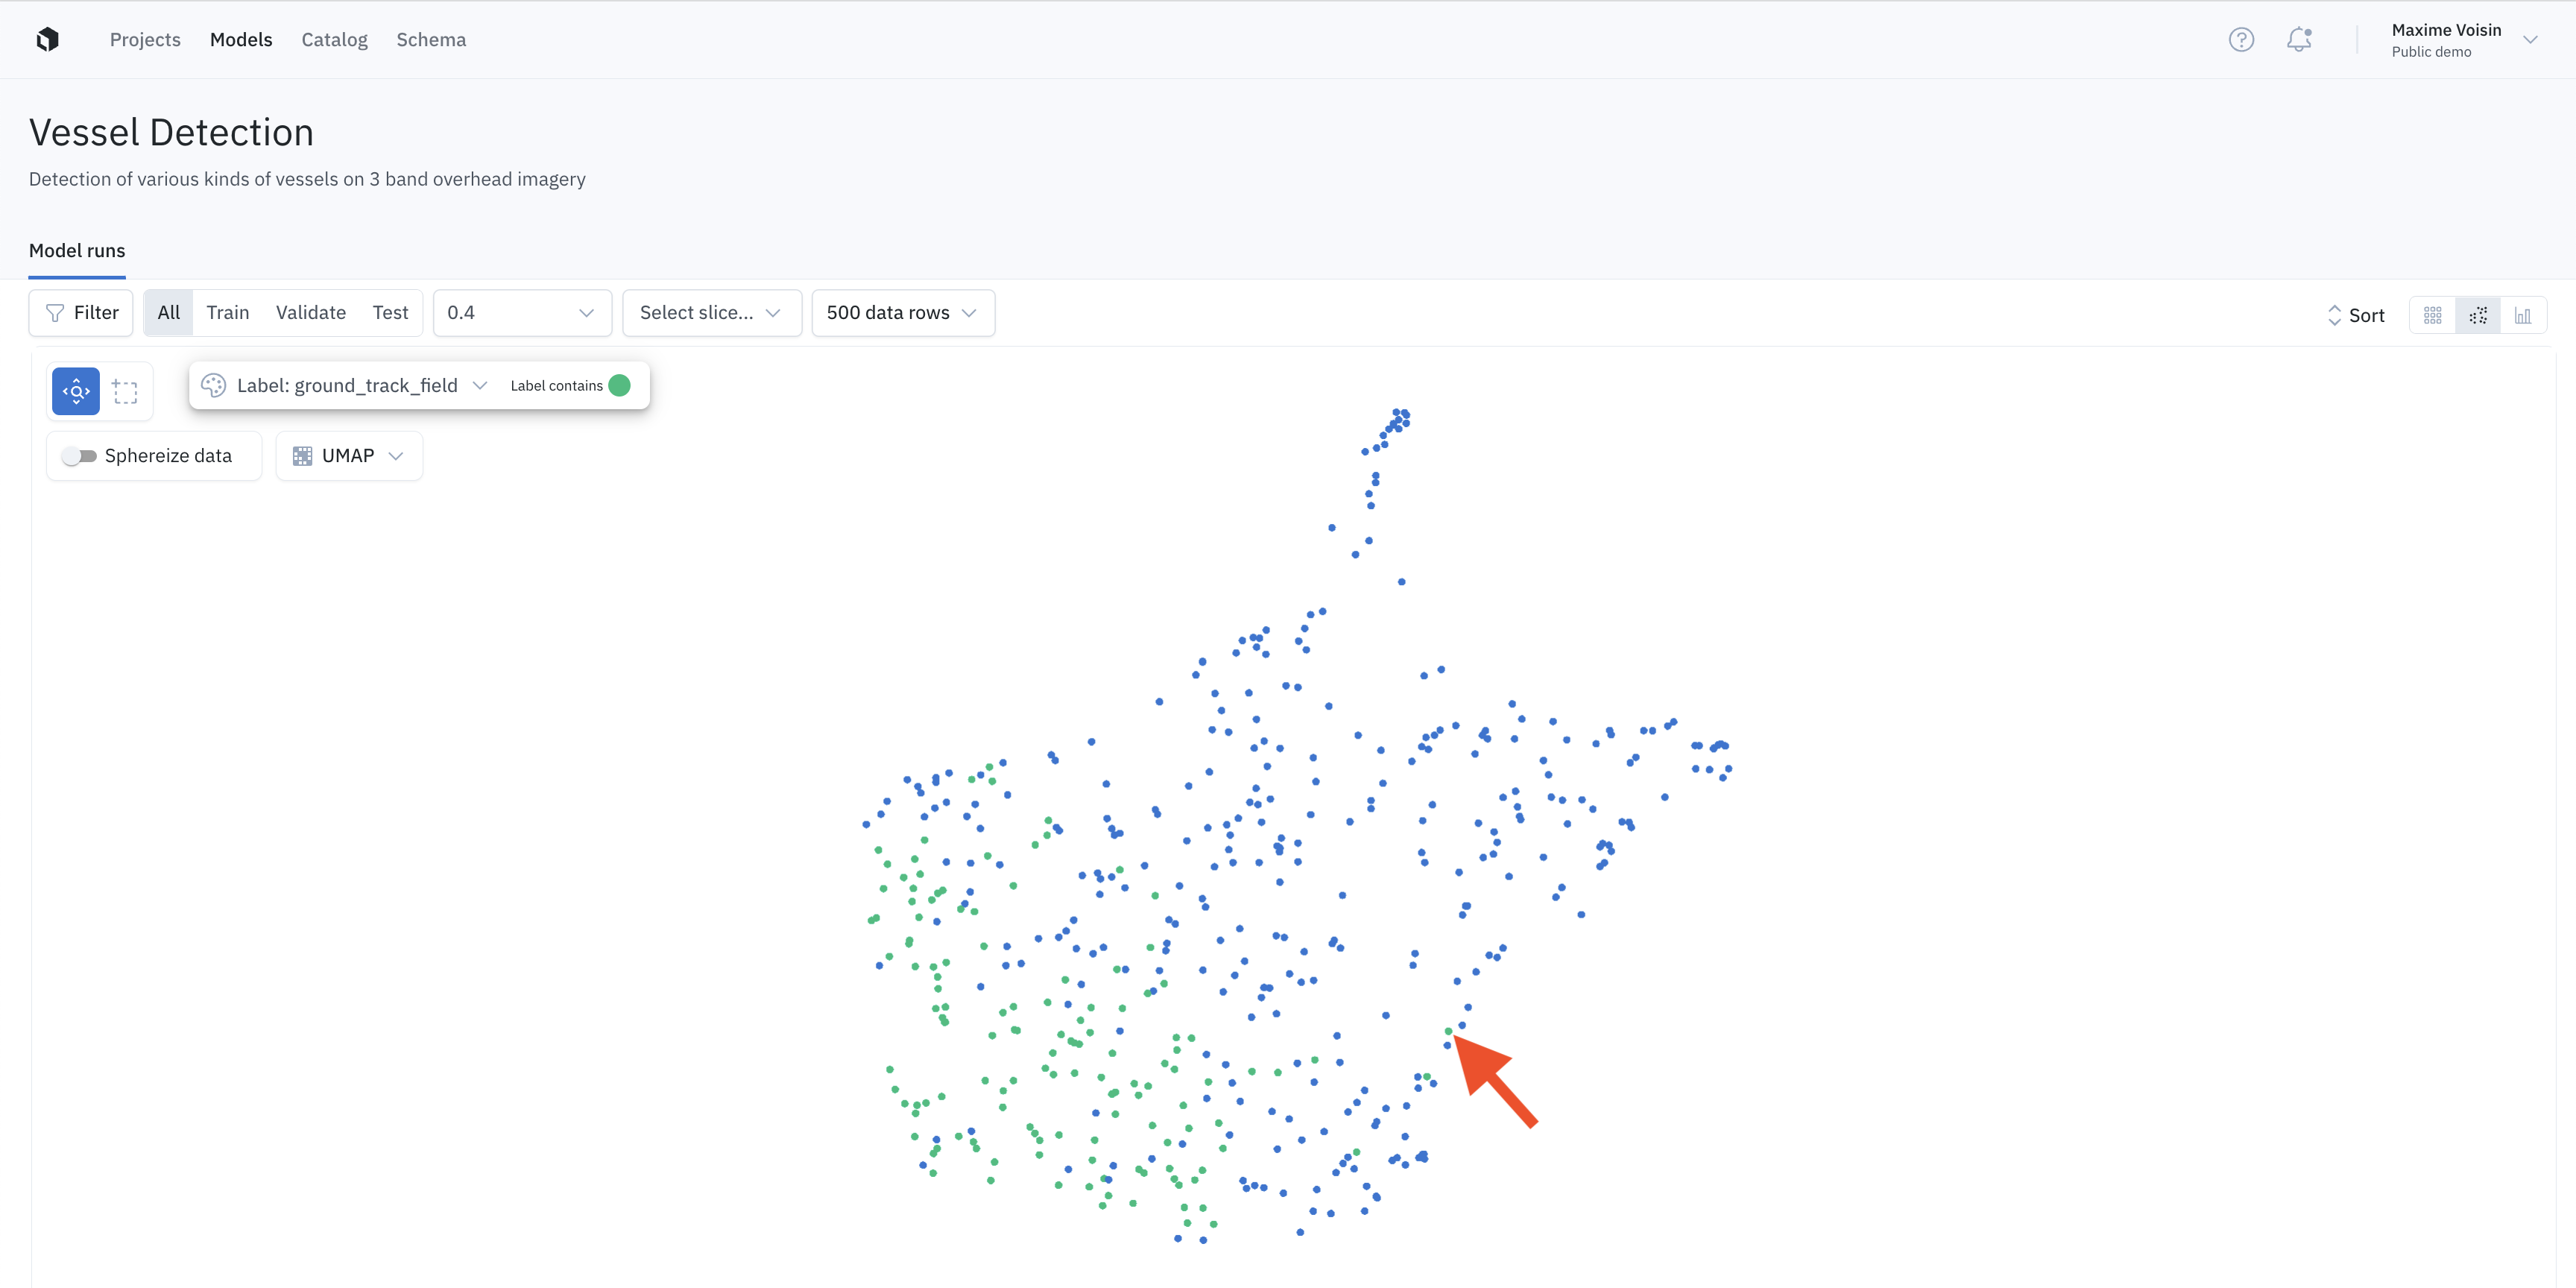Click the Sort button
Screen dimensions: 2576x1288
click(2356, 315)
